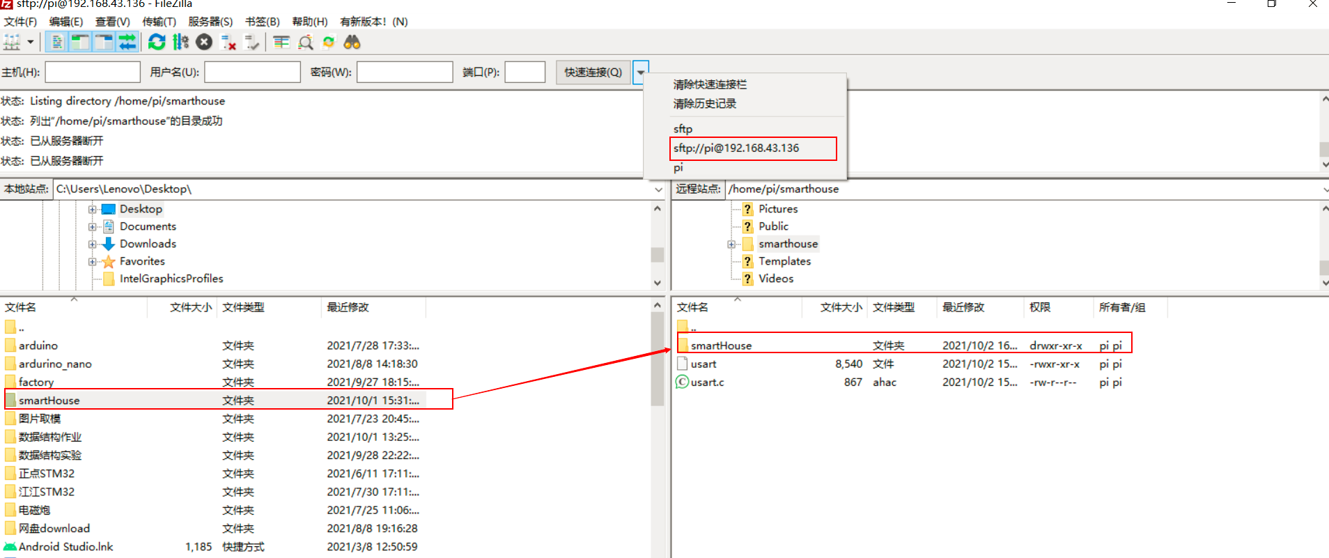Sort remote files by 文件大小 column
The height and width of the screenshot is (558, 1329).
point(834,307)
